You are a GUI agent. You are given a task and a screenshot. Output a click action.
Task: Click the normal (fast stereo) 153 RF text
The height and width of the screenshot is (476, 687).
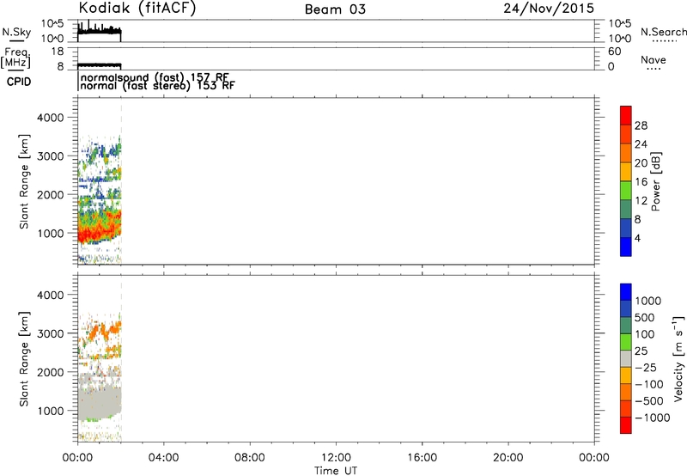tap(157, 85)
